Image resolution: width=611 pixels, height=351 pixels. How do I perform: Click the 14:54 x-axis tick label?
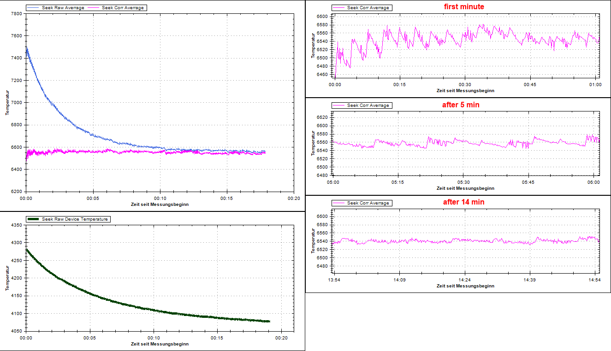(595, 280)
